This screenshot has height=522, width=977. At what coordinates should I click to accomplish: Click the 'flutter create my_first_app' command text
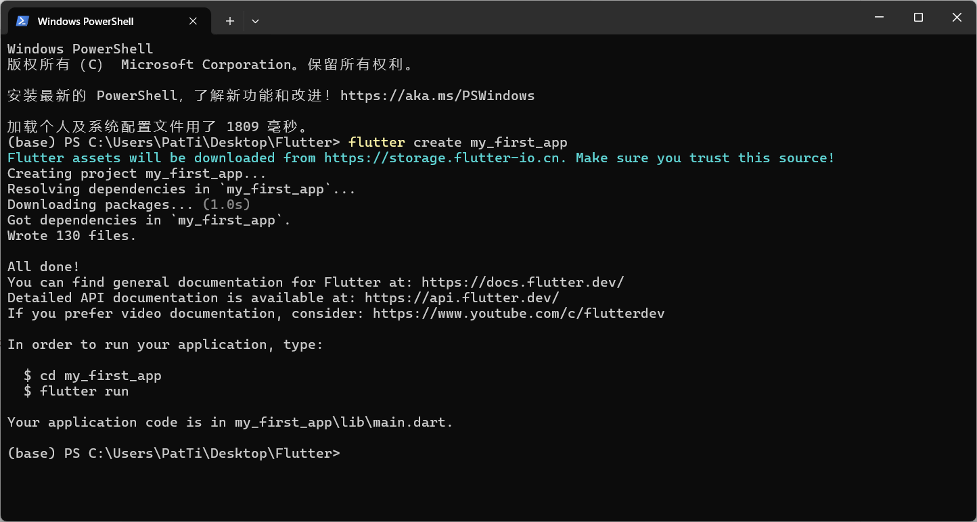click(x=457, y=142)
